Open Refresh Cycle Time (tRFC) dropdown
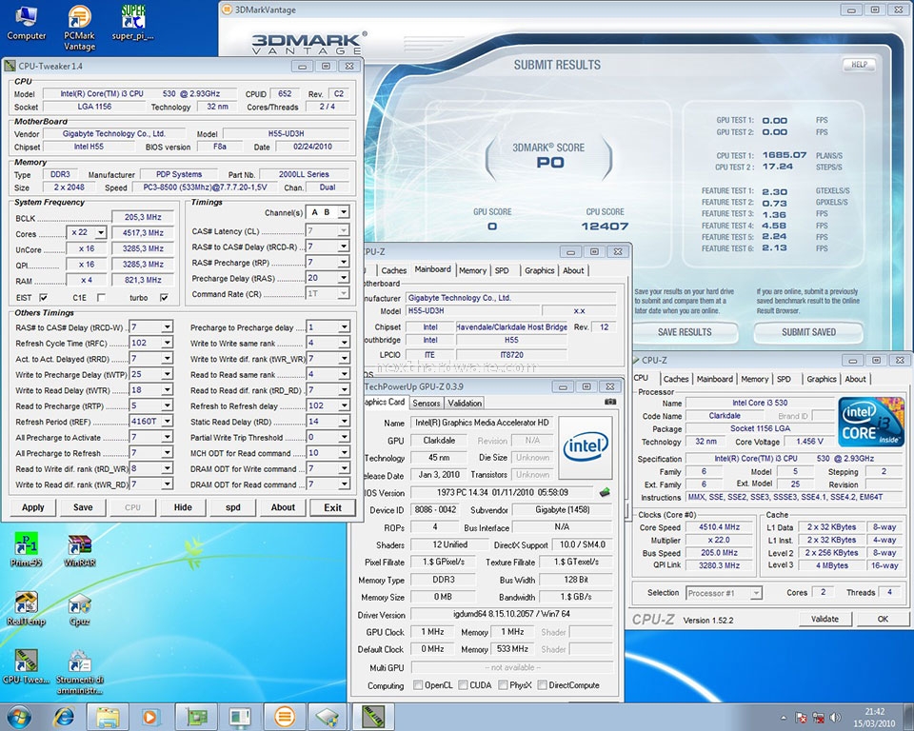The height and width of the screenshot is (731, 914). point(167,343)
